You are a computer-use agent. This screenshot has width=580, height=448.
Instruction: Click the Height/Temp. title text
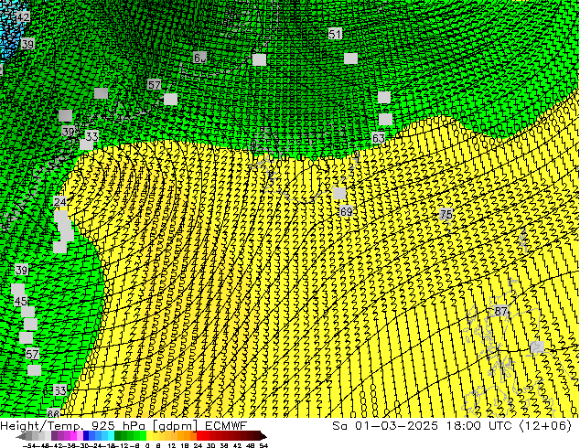tap(40, 426)
